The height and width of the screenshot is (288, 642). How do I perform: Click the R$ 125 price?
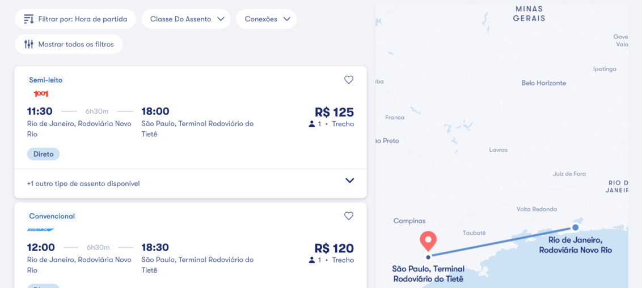point(334,112)
